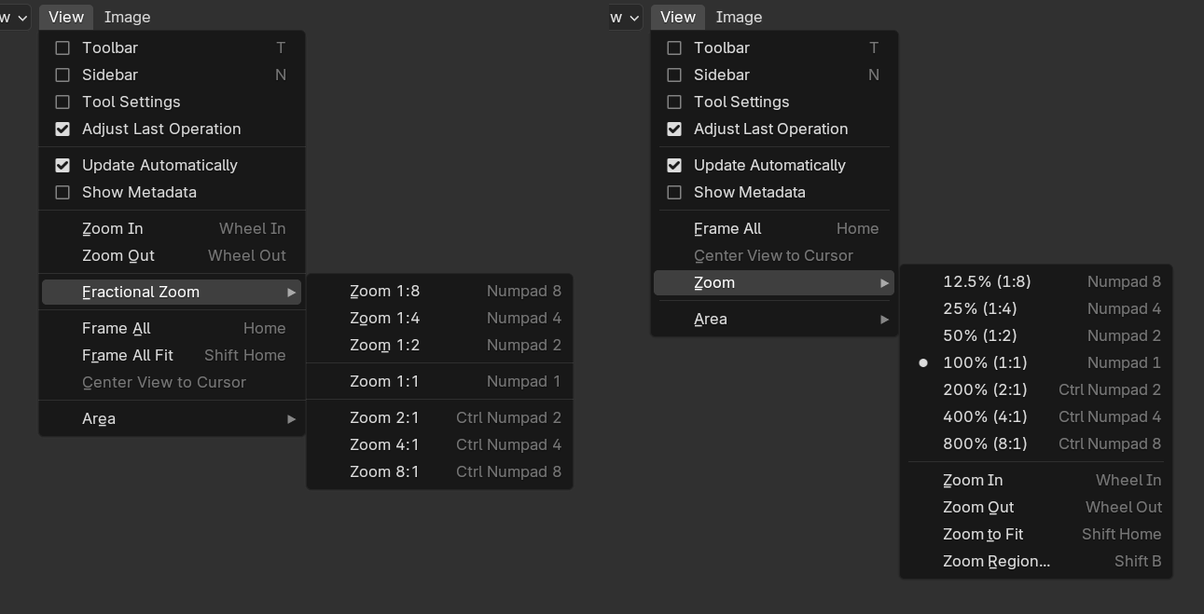This screenshot has width=1204, height=614.
Task: Select Zoom 2:1 entry
Action: click(439, 417)
